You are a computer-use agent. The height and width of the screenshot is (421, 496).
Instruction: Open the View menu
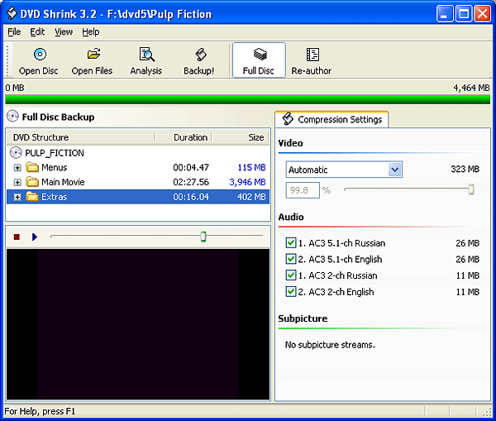tap(64, 32)
